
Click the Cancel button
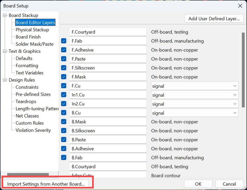[229, 184]
